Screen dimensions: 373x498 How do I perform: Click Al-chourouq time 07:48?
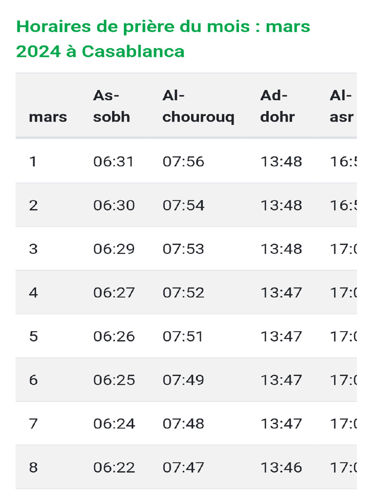click(183, 424)
